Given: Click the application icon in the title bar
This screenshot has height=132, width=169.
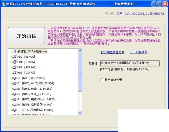Looking at the screenshot, I should tap(3, 4).
